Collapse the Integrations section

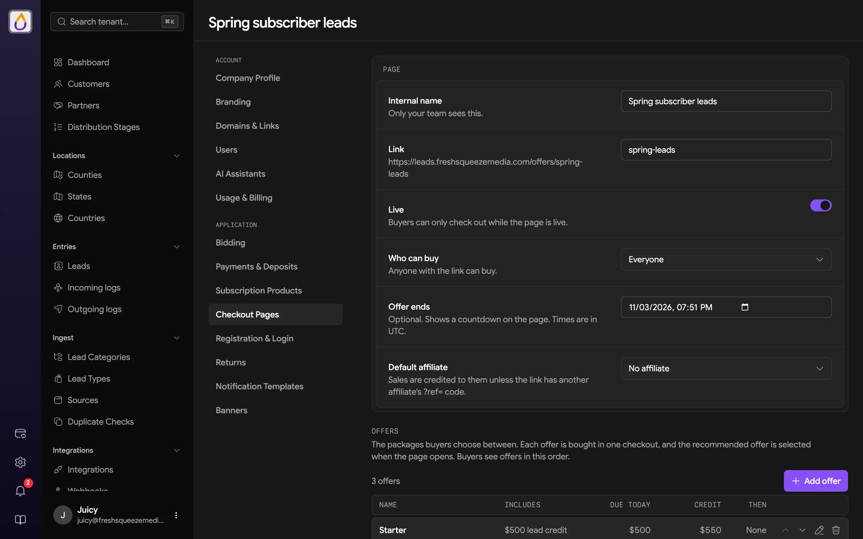click(176, 450)
